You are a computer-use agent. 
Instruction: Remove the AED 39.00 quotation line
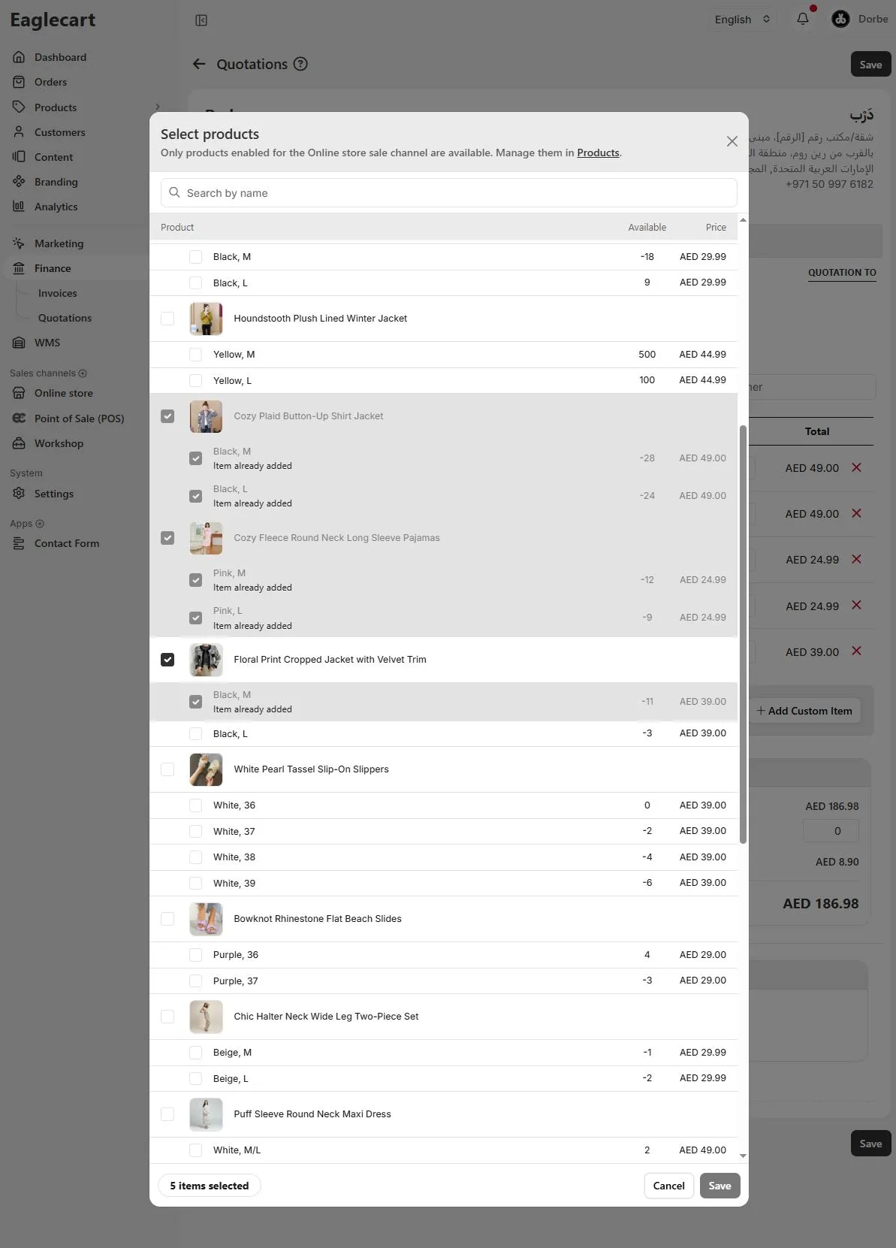pyautogui.click(x=856, y=651)
